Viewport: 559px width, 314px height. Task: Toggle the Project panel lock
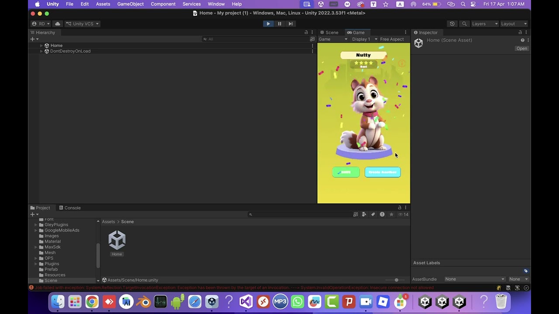tap(400, 208)
